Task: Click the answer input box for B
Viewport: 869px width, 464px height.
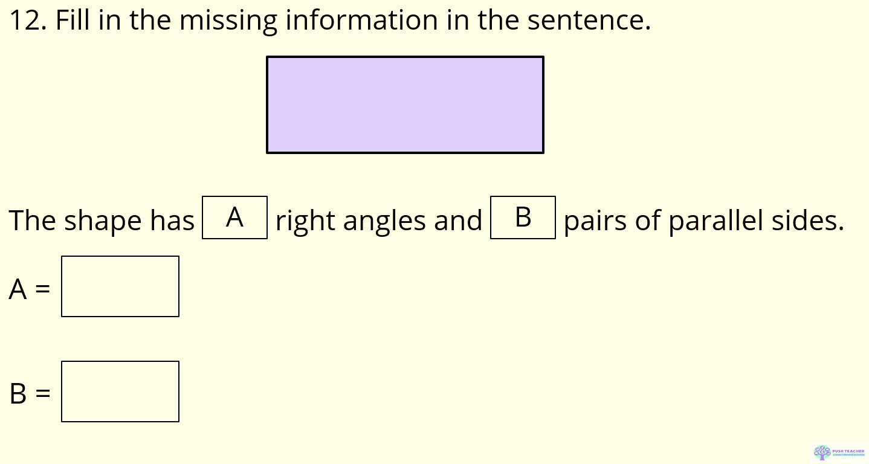Action: coord(120,391)
